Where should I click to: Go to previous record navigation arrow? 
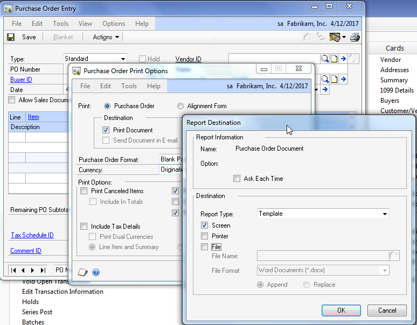[x=23, y=270]
